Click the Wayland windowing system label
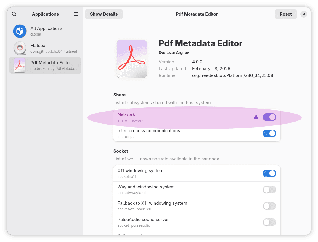The height and width of the screenshot is (242, 318). (x=146, y=187)
